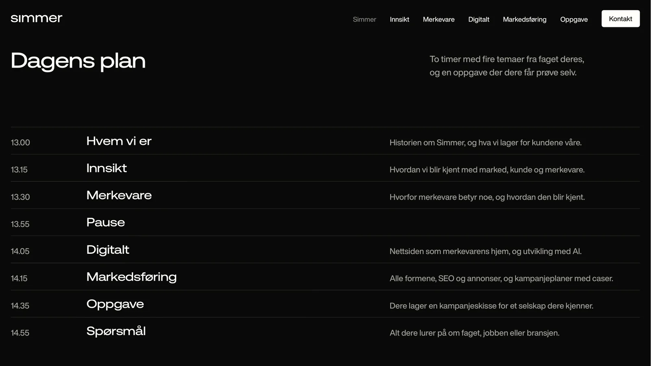This screenshot has height=366, width=651.
Task: Open Digitalt from the top menu
Action: tap(478, 19)
